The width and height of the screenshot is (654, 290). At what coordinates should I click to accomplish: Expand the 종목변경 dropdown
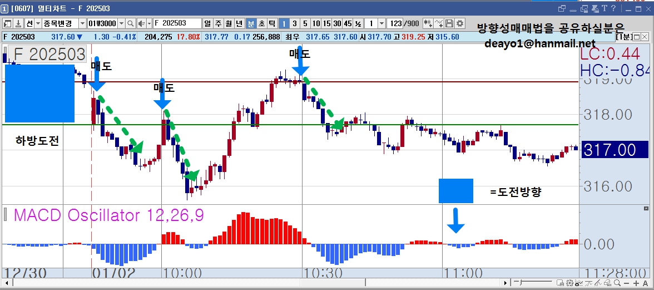click(x=82, y=23)
